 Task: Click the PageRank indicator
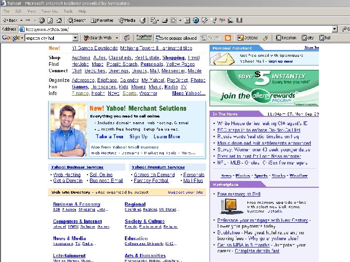(x=144, y=37)
